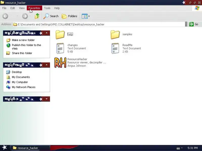Open the Favorites menu

34,8
